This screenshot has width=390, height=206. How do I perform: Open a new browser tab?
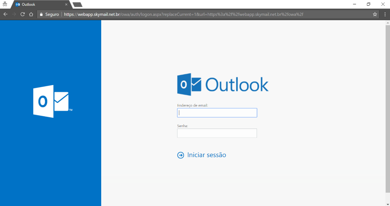point(77,5)
